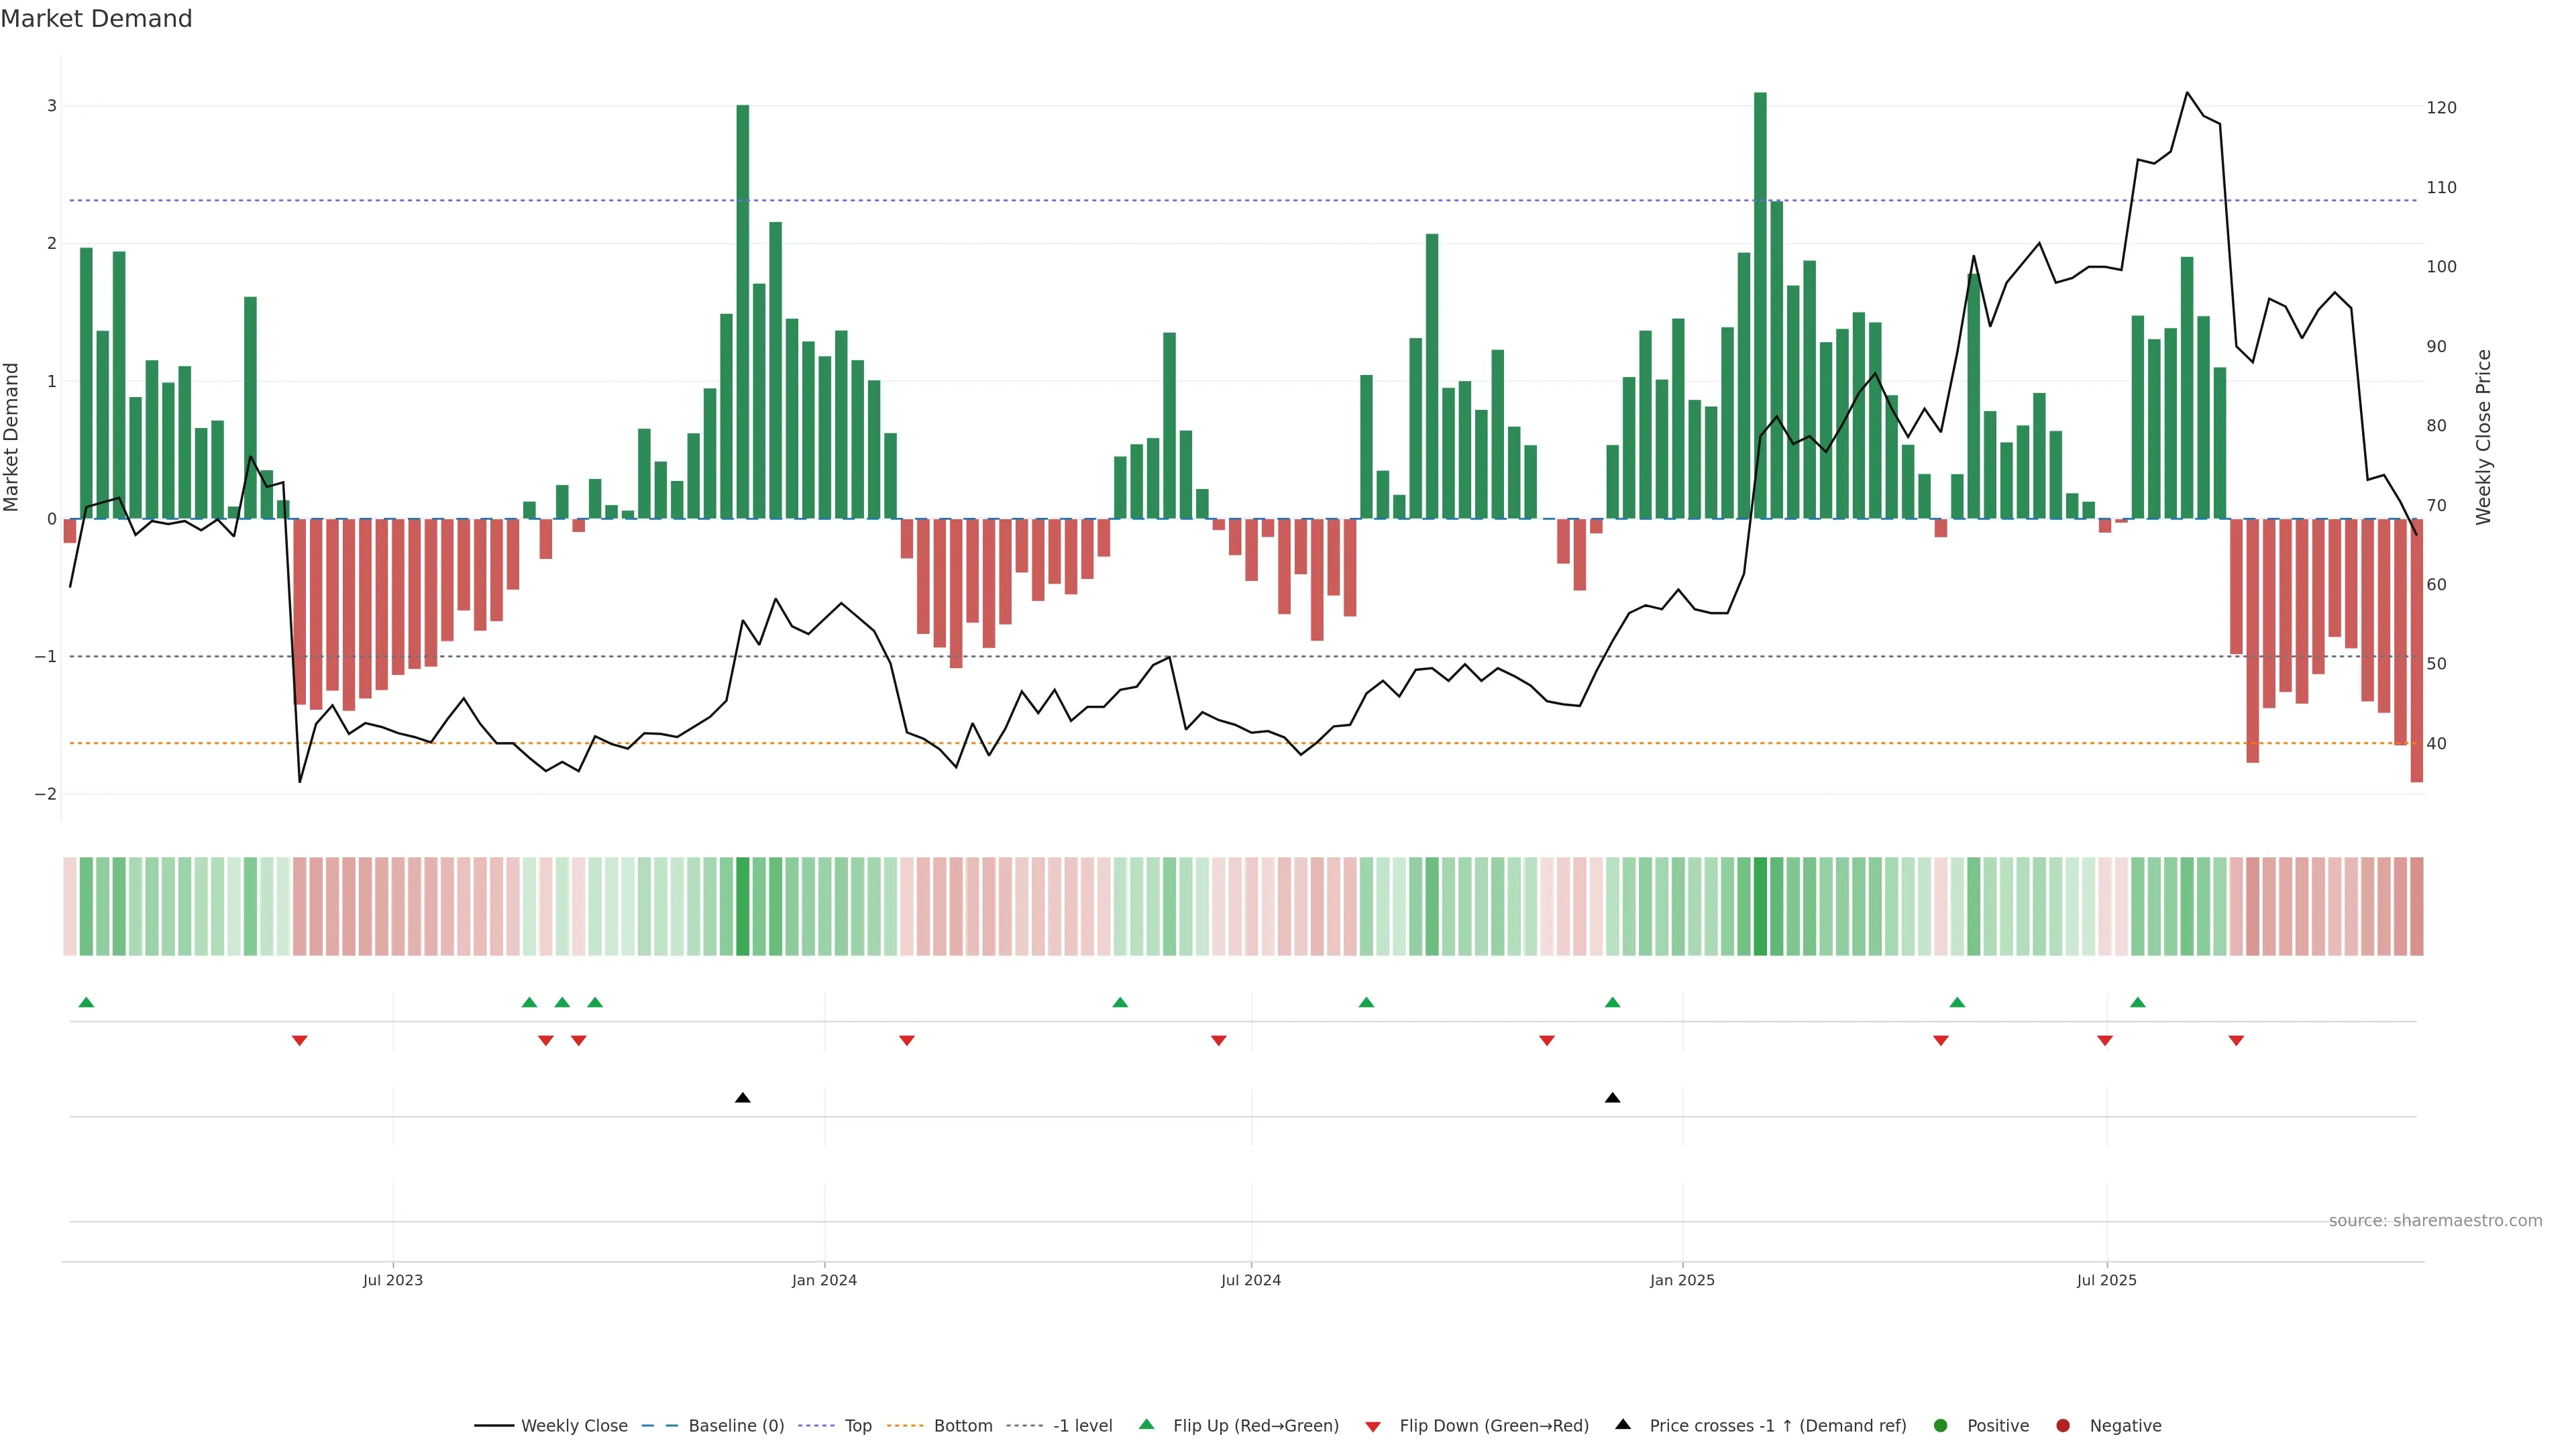The width and height of the screenshot is (2576, 1449).
Task: Click the Market Demand chart title
Action: pos(96,19)
